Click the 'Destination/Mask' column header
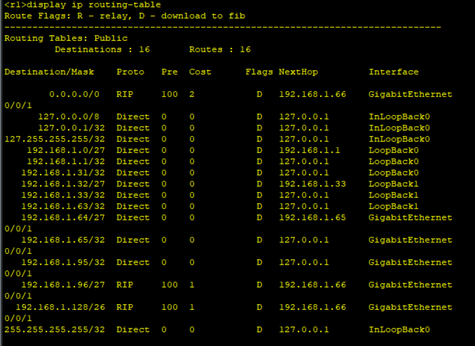The height and width of the screenshot is (346, 475). pos(49,72)
